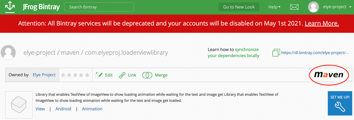Click the Merge circles icon

(147, 75)
